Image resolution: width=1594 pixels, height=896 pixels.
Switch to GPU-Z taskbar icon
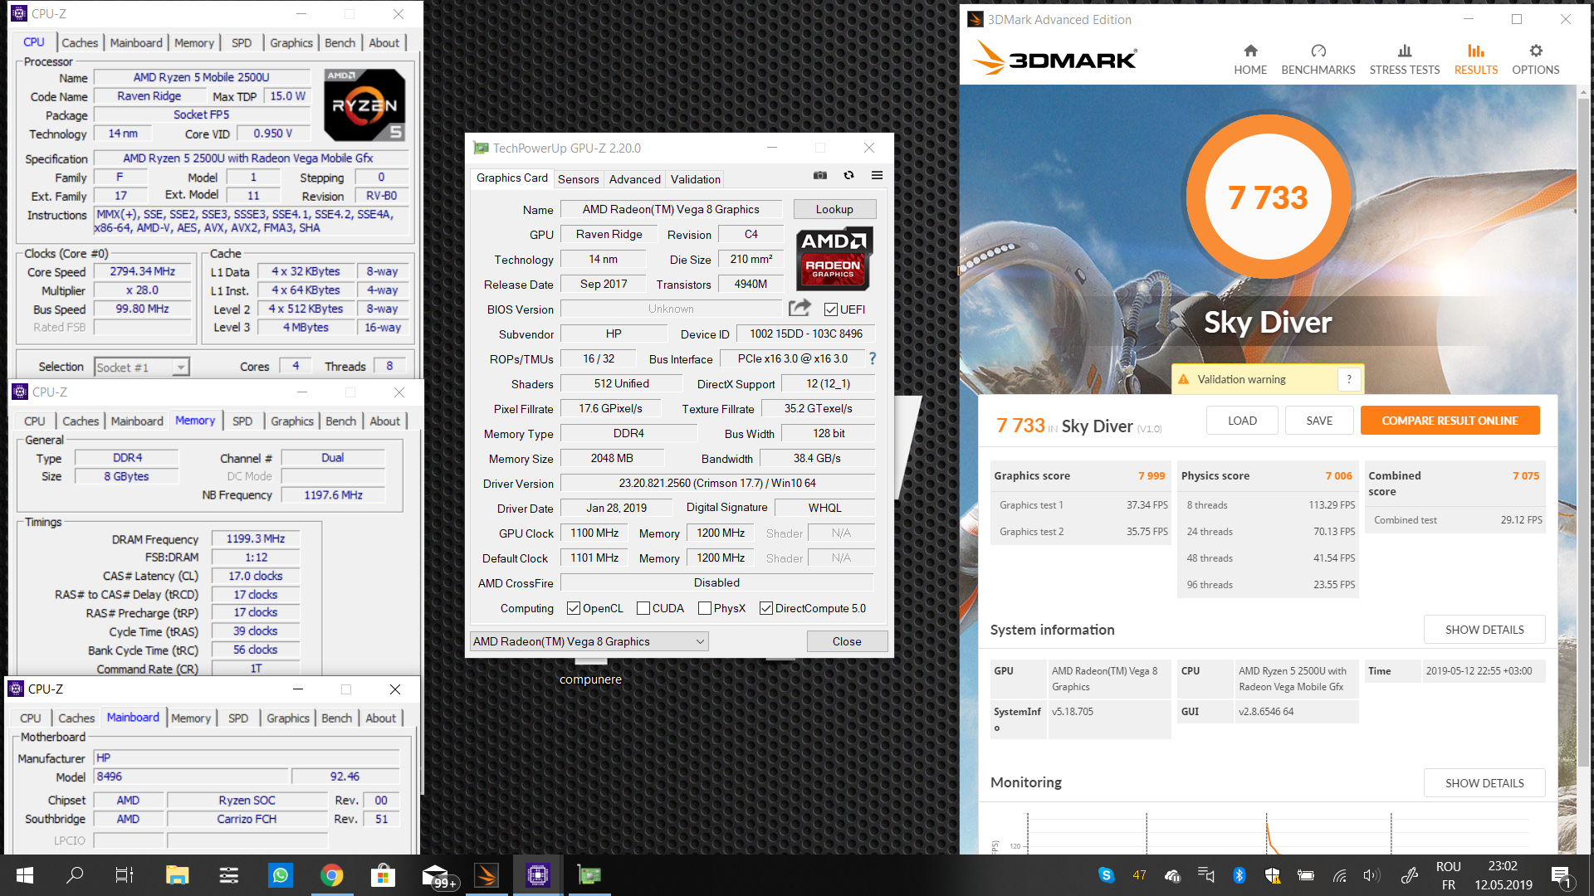tap(589, 875)
